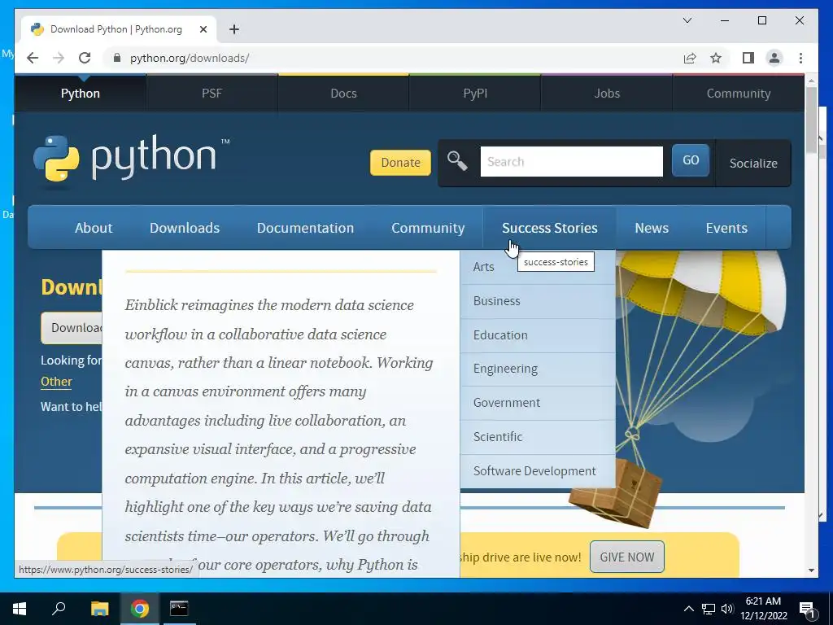Focus the Search input field
833x625 pixels.
coord(572,162)
